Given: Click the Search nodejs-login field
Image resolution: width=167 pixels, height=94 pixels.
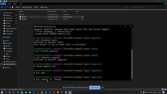Looking at the screenshot, I should [x=147, y=7].
